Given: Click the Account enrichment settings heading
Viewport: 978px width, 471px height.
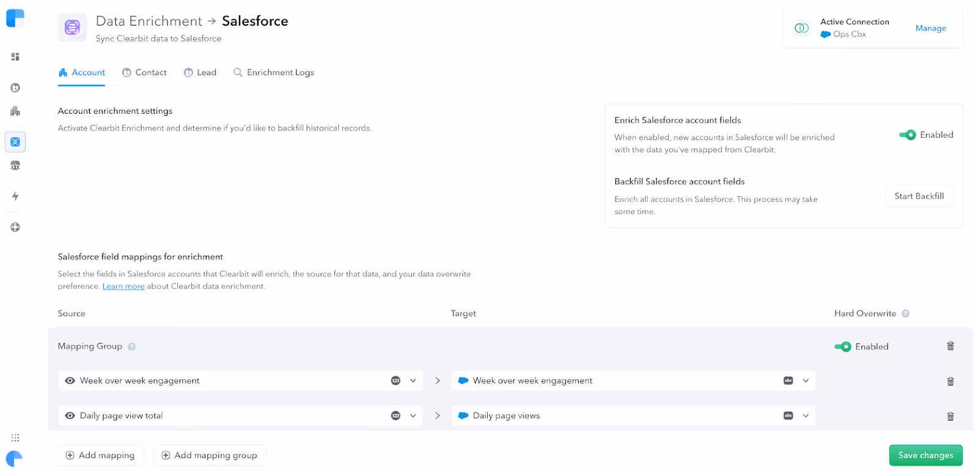Looking at the screenshot, I should point(115,111).
